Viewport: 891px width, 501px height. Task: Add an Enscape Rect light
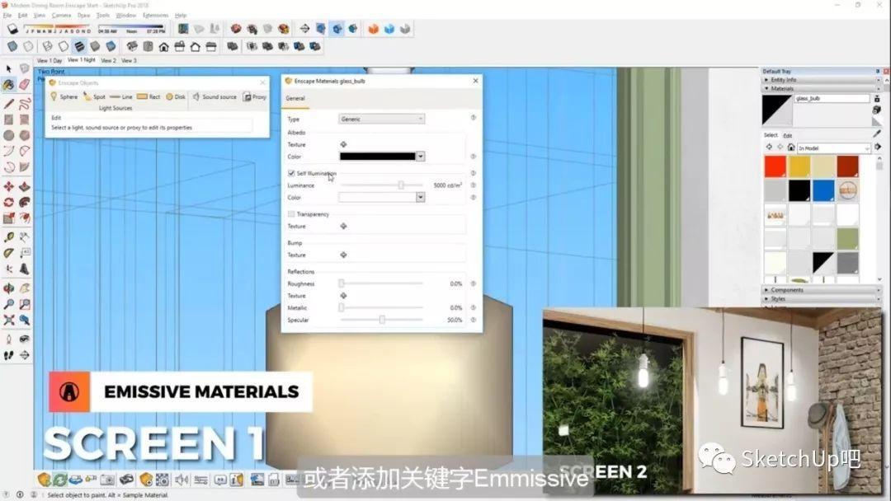[148, 97]
